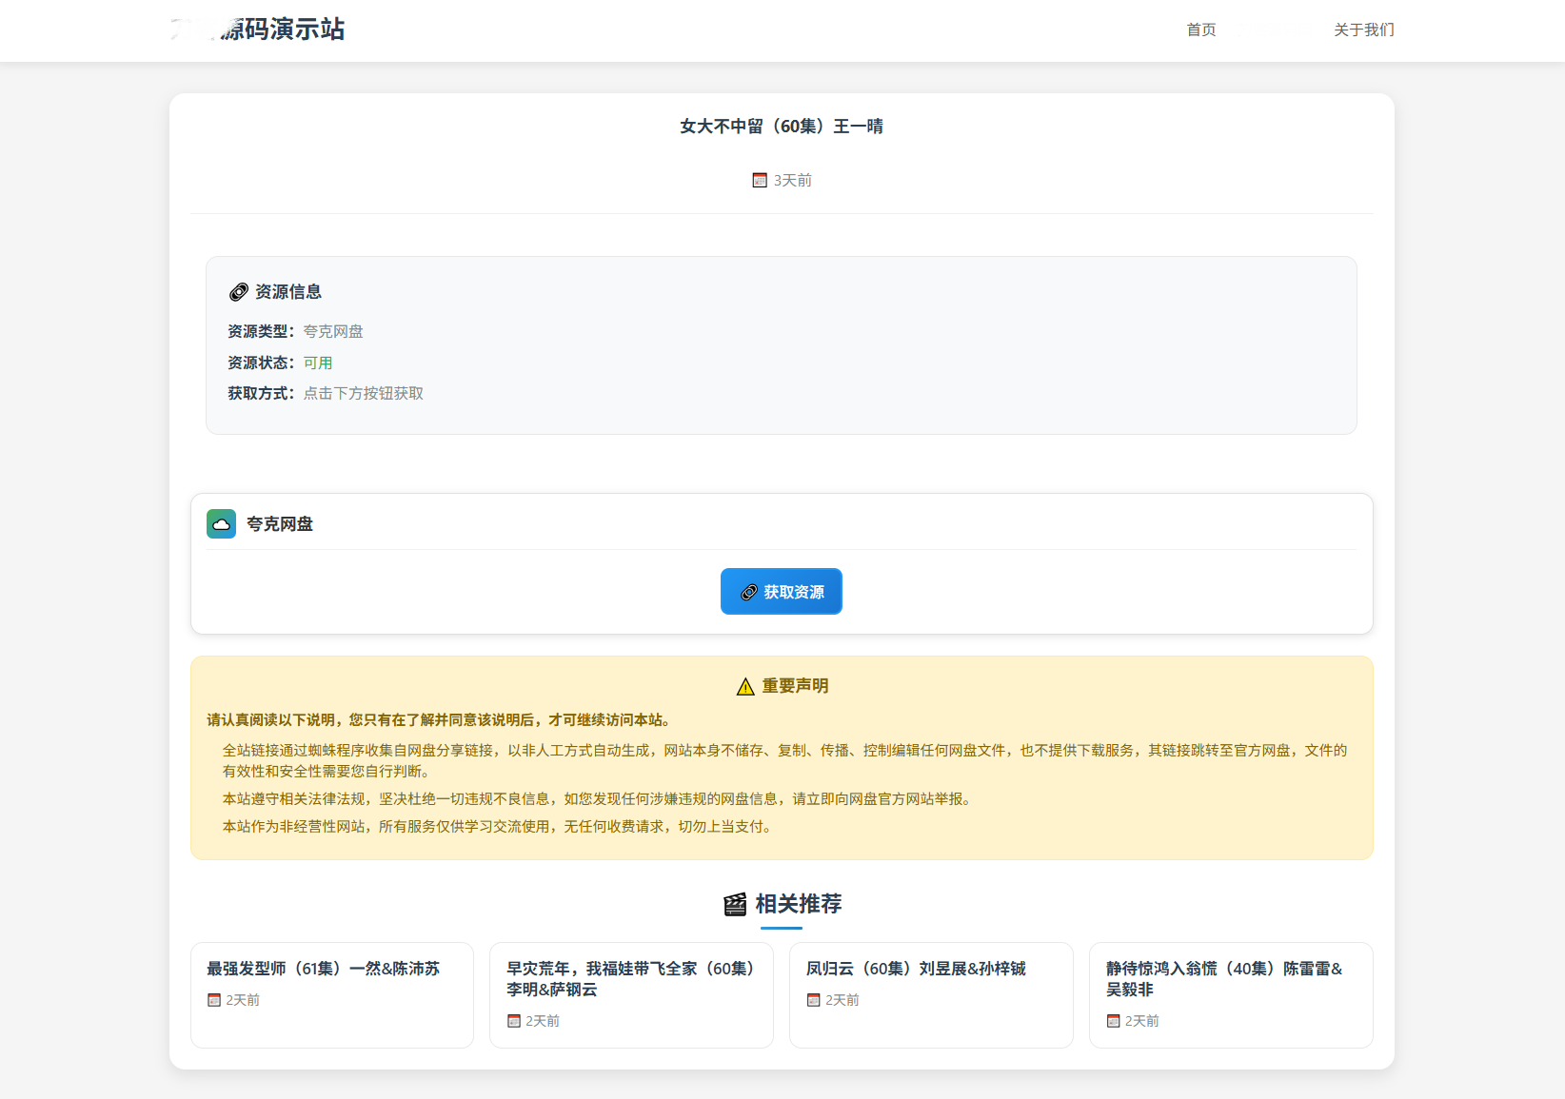Click the page title 女大不中留（60集）王一晴

click(781, 127)
